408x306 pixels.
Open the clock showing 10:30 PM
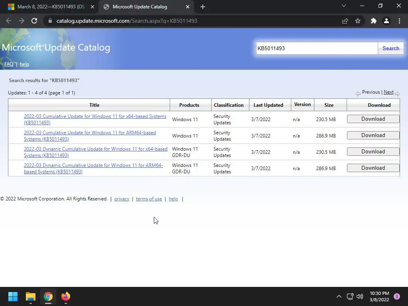[379, 296]
